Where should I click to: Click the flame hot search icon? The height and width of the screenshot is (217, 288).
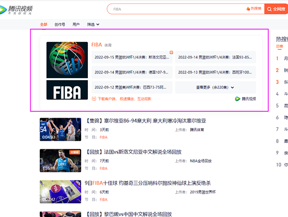248,9
